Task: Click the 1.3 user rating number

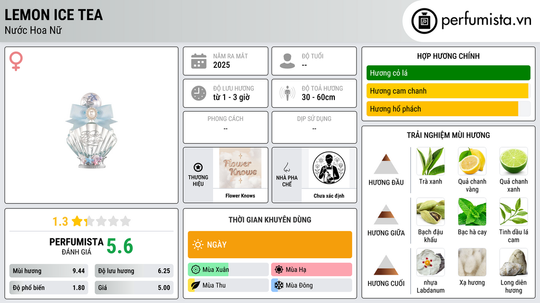Action: coord(60,221)
